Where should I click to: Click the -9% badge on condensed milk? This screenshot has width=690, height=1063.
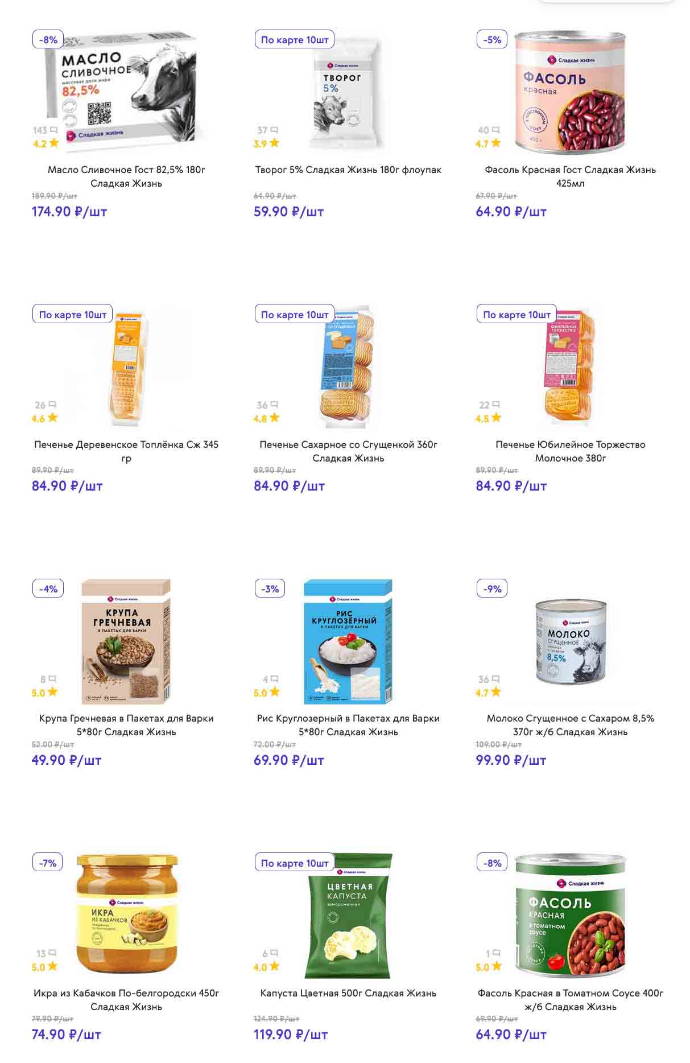[x=492, y=589]
